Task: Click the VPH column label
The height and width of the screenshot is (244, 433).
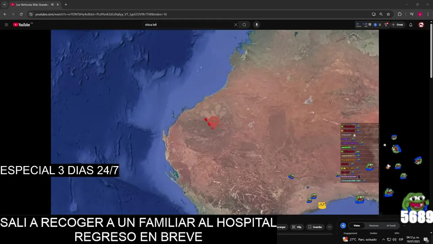Action: coord(397,233)
